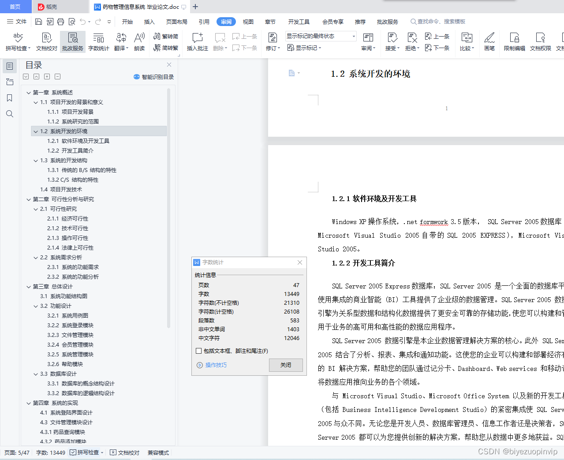Click the undo arrow icon
The height and width of the screenshot is (460, 564).
coord(82,22)
